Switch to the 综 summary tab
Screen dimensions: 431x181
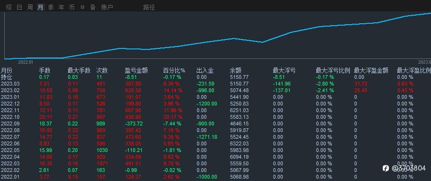coord(9,8)
